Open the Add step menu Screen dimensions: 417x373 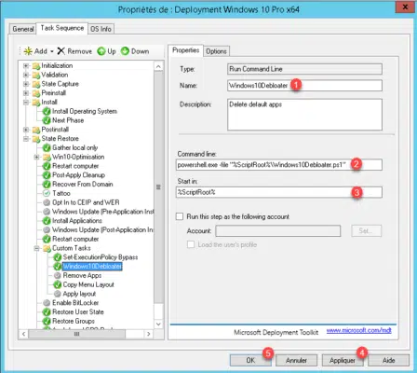point(39,51)
